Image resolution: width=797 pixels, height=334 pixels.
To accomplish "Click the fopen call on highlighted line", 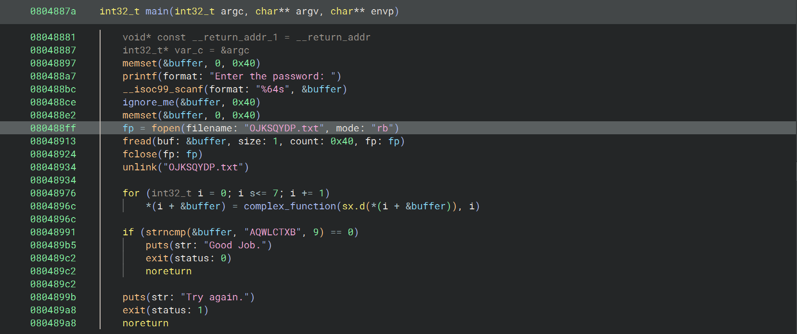I will coord(166,128).
